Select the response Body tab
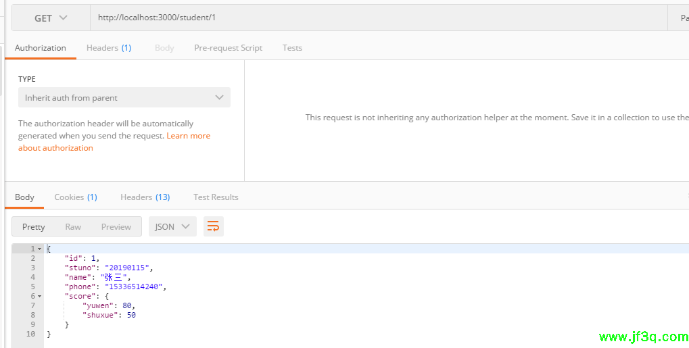Screen dimensions: 689x348 24,197
